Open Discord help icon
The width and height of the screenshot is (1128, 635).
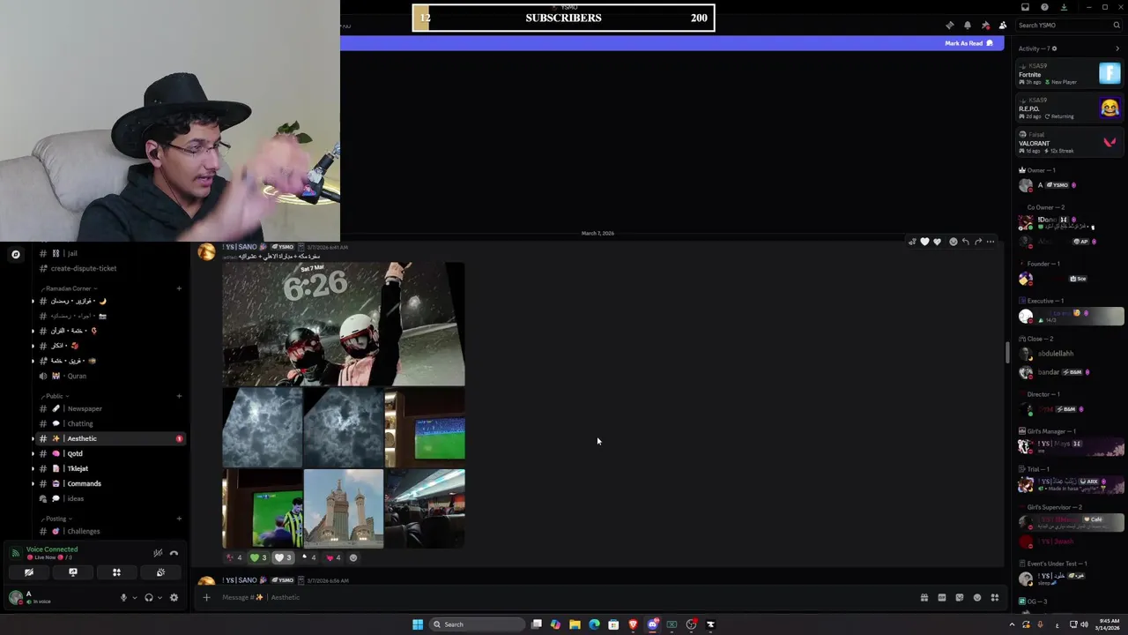tap(1044, 7)
